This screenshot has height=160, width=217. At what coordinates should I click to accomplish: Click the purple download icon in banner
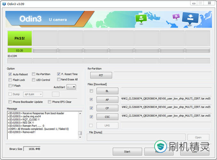point(176,17)
